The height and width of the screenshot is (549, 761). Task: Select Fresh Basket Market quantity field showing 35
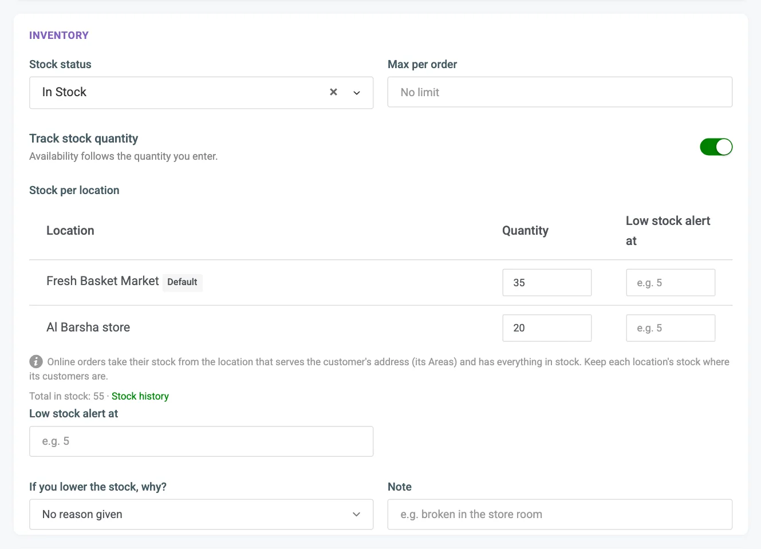[x=547, y=283]
